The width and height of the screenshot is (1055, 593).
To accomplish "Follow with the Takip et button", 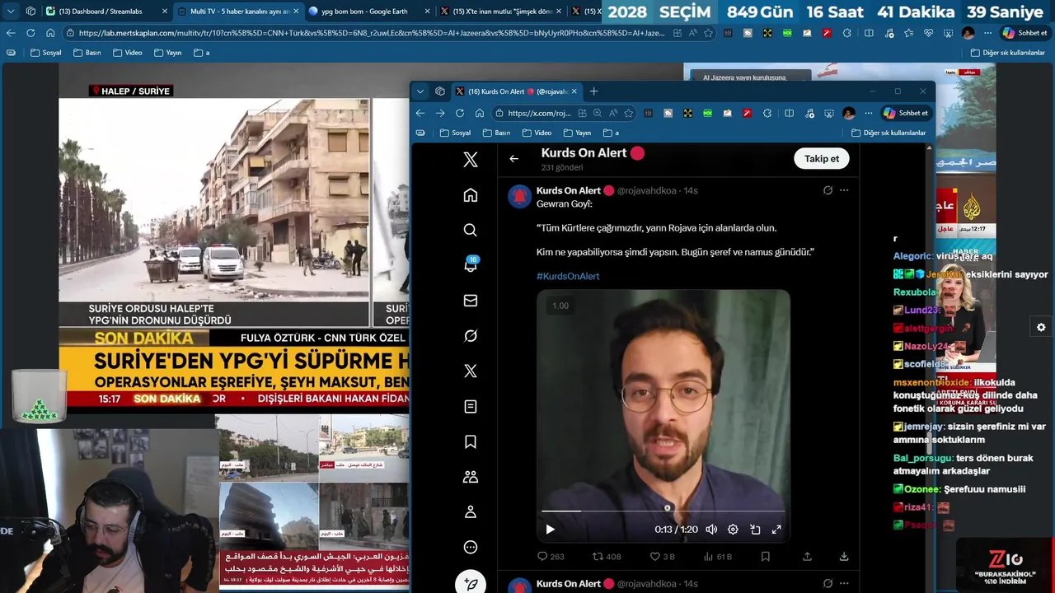I will 822,159.
